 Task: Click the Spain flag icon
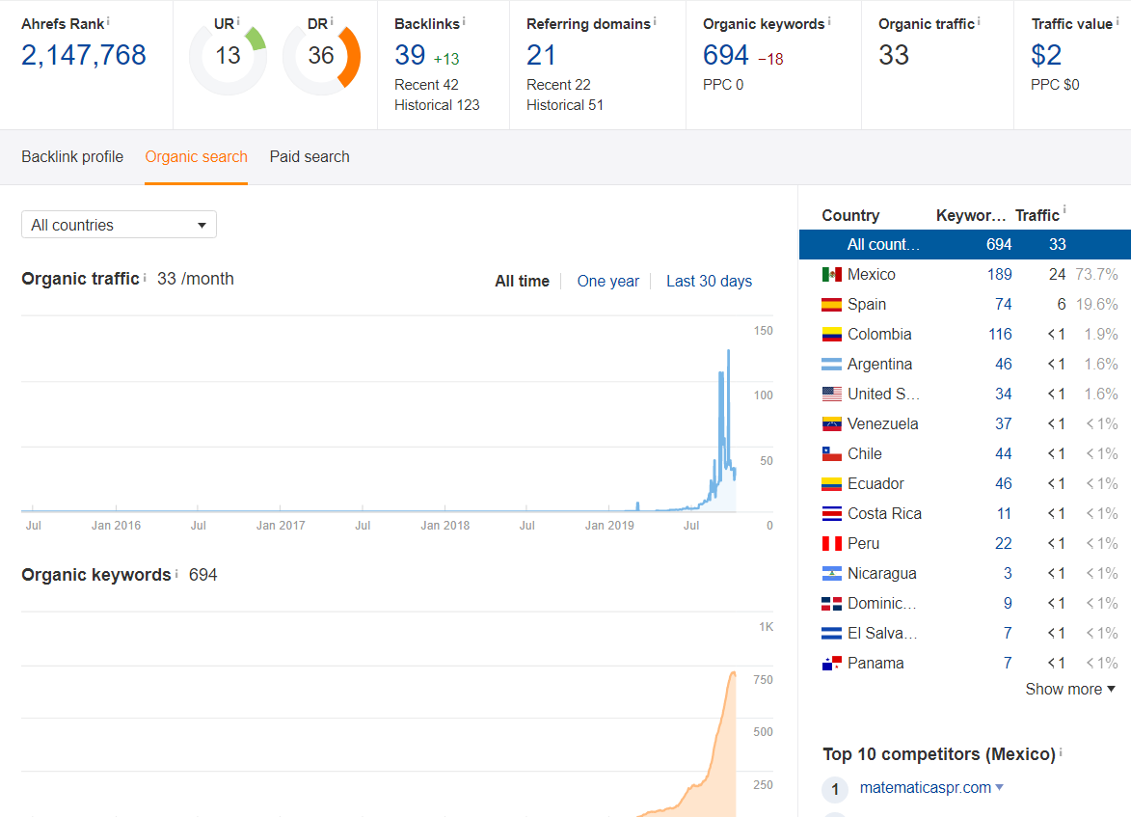tap(832, 305)
